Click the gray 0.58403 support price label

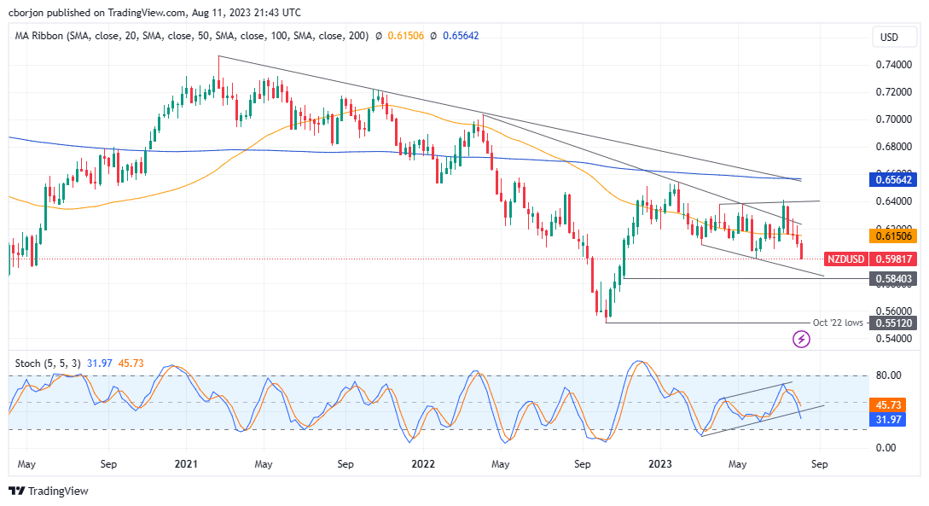pyautogui.click(x=895, y=279)
